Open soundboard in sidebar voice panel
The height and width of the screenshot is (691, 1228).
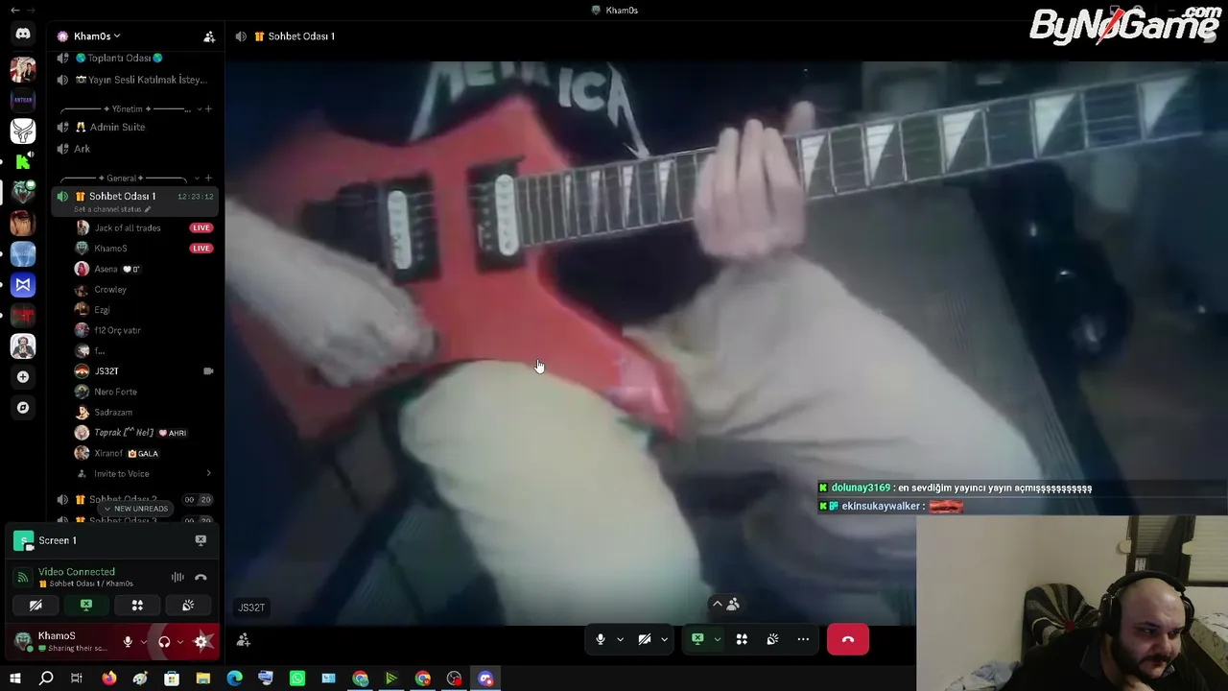click(x=188, y=606)
